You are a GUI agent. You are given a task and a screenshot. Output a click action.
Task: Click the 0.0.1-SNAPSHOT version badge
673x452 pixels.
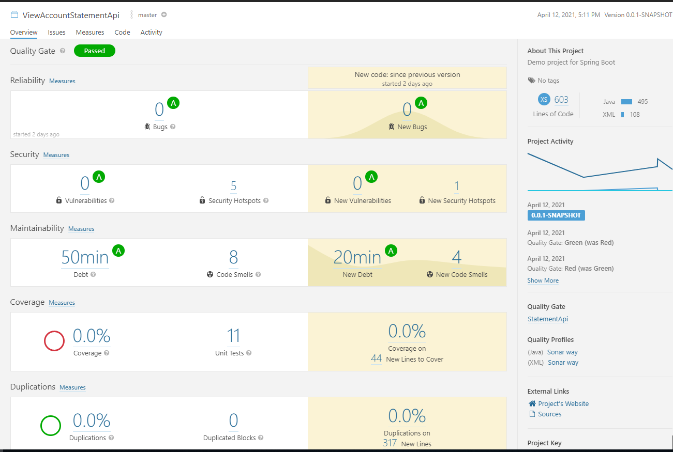(556, 215)
